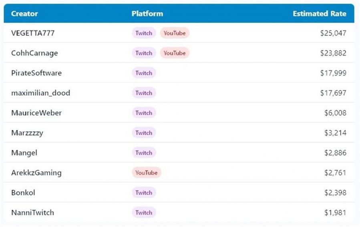Open the maximilian_dood creator entry
Screen dimensions: 360x227
[x=40, y=93]
